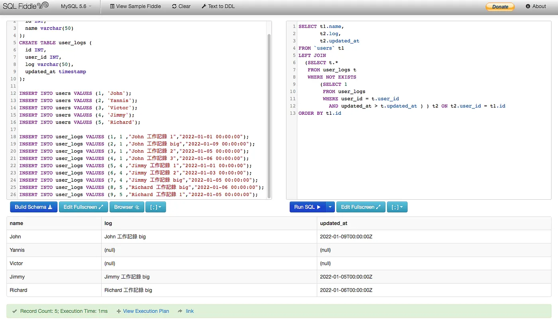Click the 2022-01-09T00:00:00Z timestamp cell
558x322 pixels.
pyautogui.click(x=434, y=237)
